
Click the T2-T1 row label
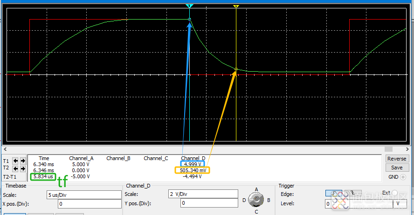[x=9, y=177]
